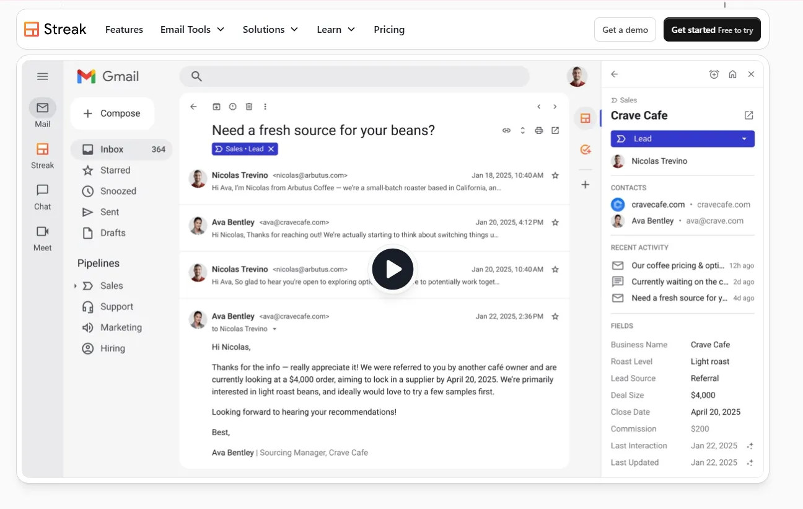Click Get started Free to try
The image size is (803, 509).
pos(712,30)
